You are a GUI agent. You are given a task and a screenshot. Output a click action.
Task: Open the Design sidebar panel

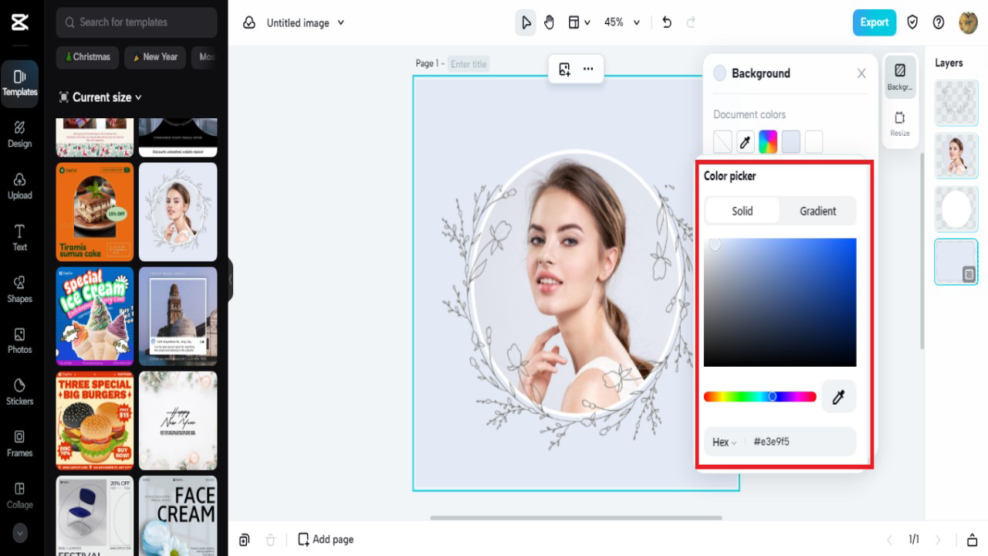pyautogui.click(x=20, y=134)
